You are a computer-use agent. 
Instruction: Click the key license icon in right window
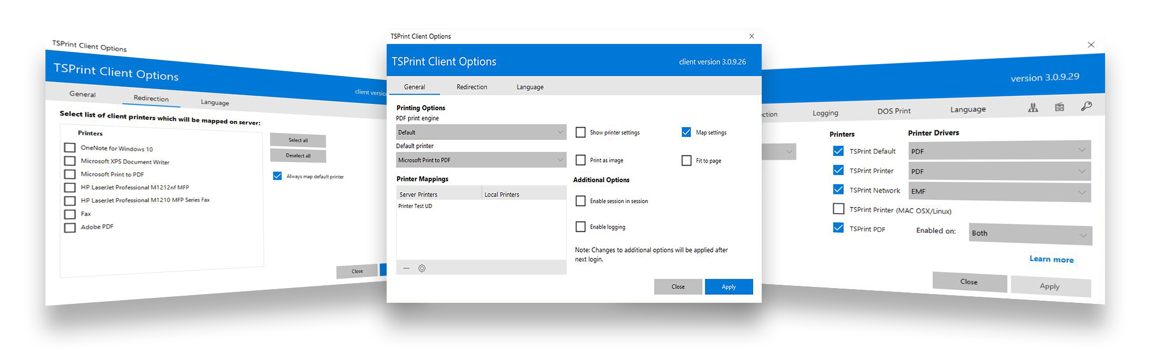tap(1086, 106)
